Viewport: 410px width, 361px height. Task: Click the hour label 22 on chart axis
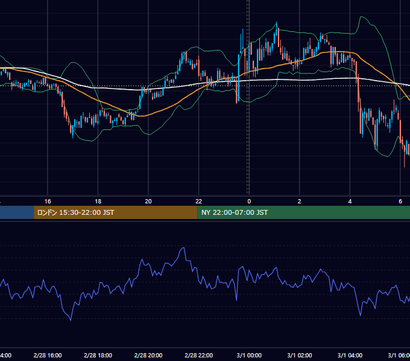pyautogui.click(x=199, y=202)
